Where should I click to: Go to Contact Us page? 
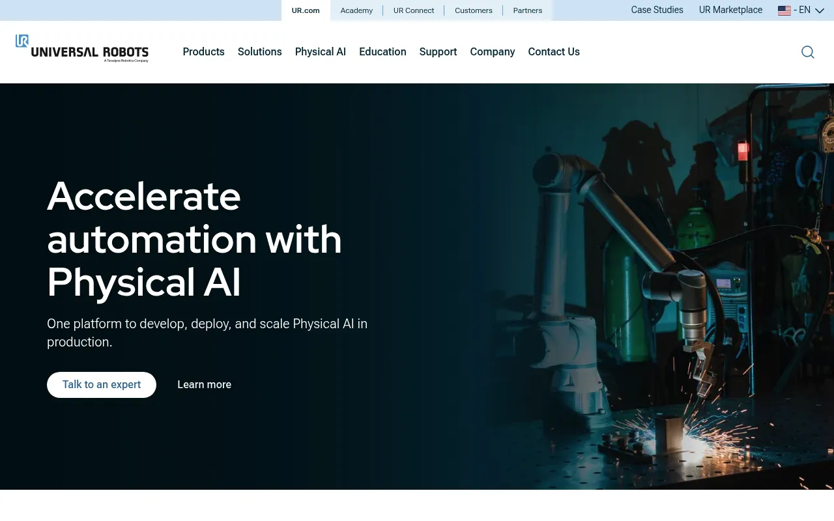coord(554,51)
